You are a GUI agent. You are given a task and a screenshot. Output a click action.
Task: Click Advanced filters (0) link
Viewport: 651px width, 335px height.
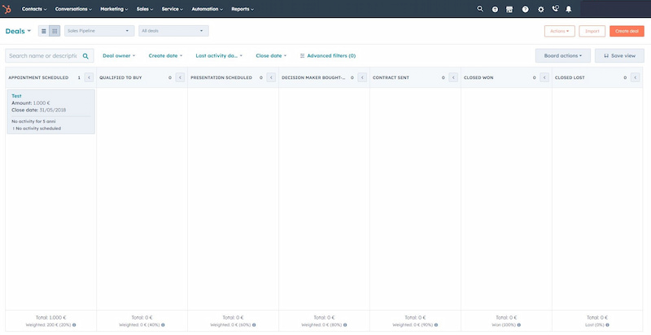click(x=328, y=56)
